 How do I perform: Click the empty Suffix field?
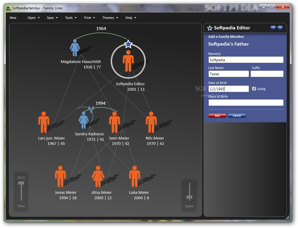267,74
